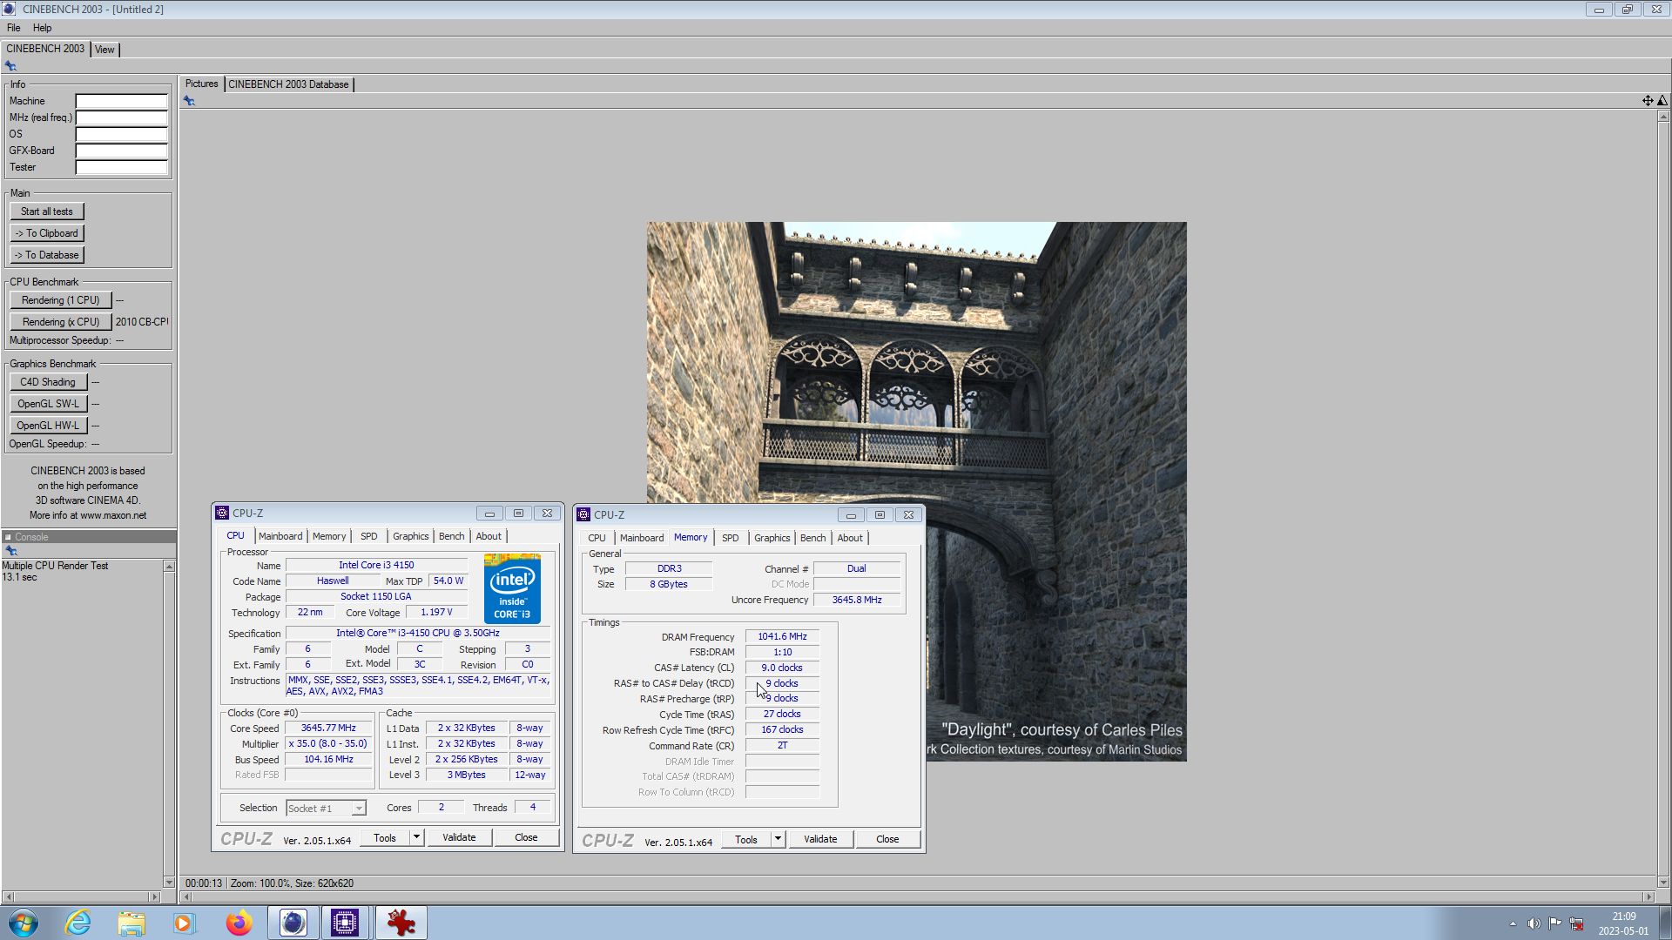
Task: Open Firefox from the taskbar
Action: 239,923
